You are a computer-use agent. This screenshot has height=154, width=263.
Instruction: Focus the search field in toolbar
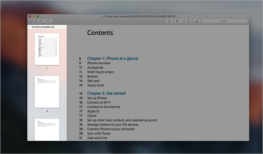tap(225, 21)
